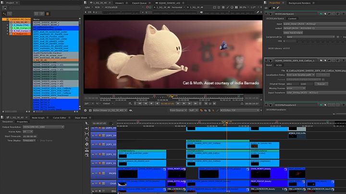The image size is (346, 194).
Task: Click the Name column header in bin list
Action: [37, 19]
